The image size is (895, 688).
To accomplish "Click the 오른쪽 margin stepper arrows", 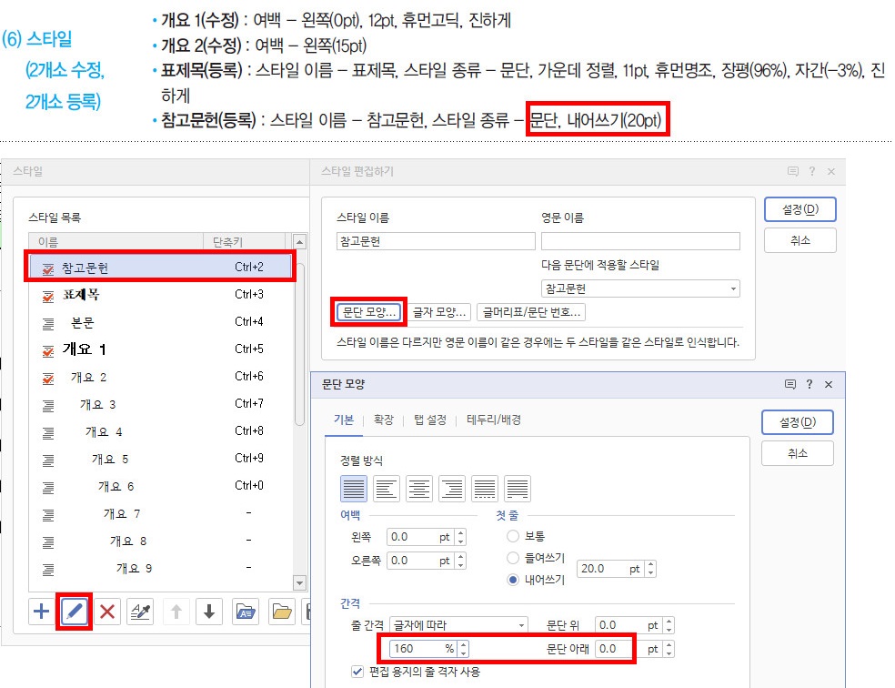I will (460, 561).
